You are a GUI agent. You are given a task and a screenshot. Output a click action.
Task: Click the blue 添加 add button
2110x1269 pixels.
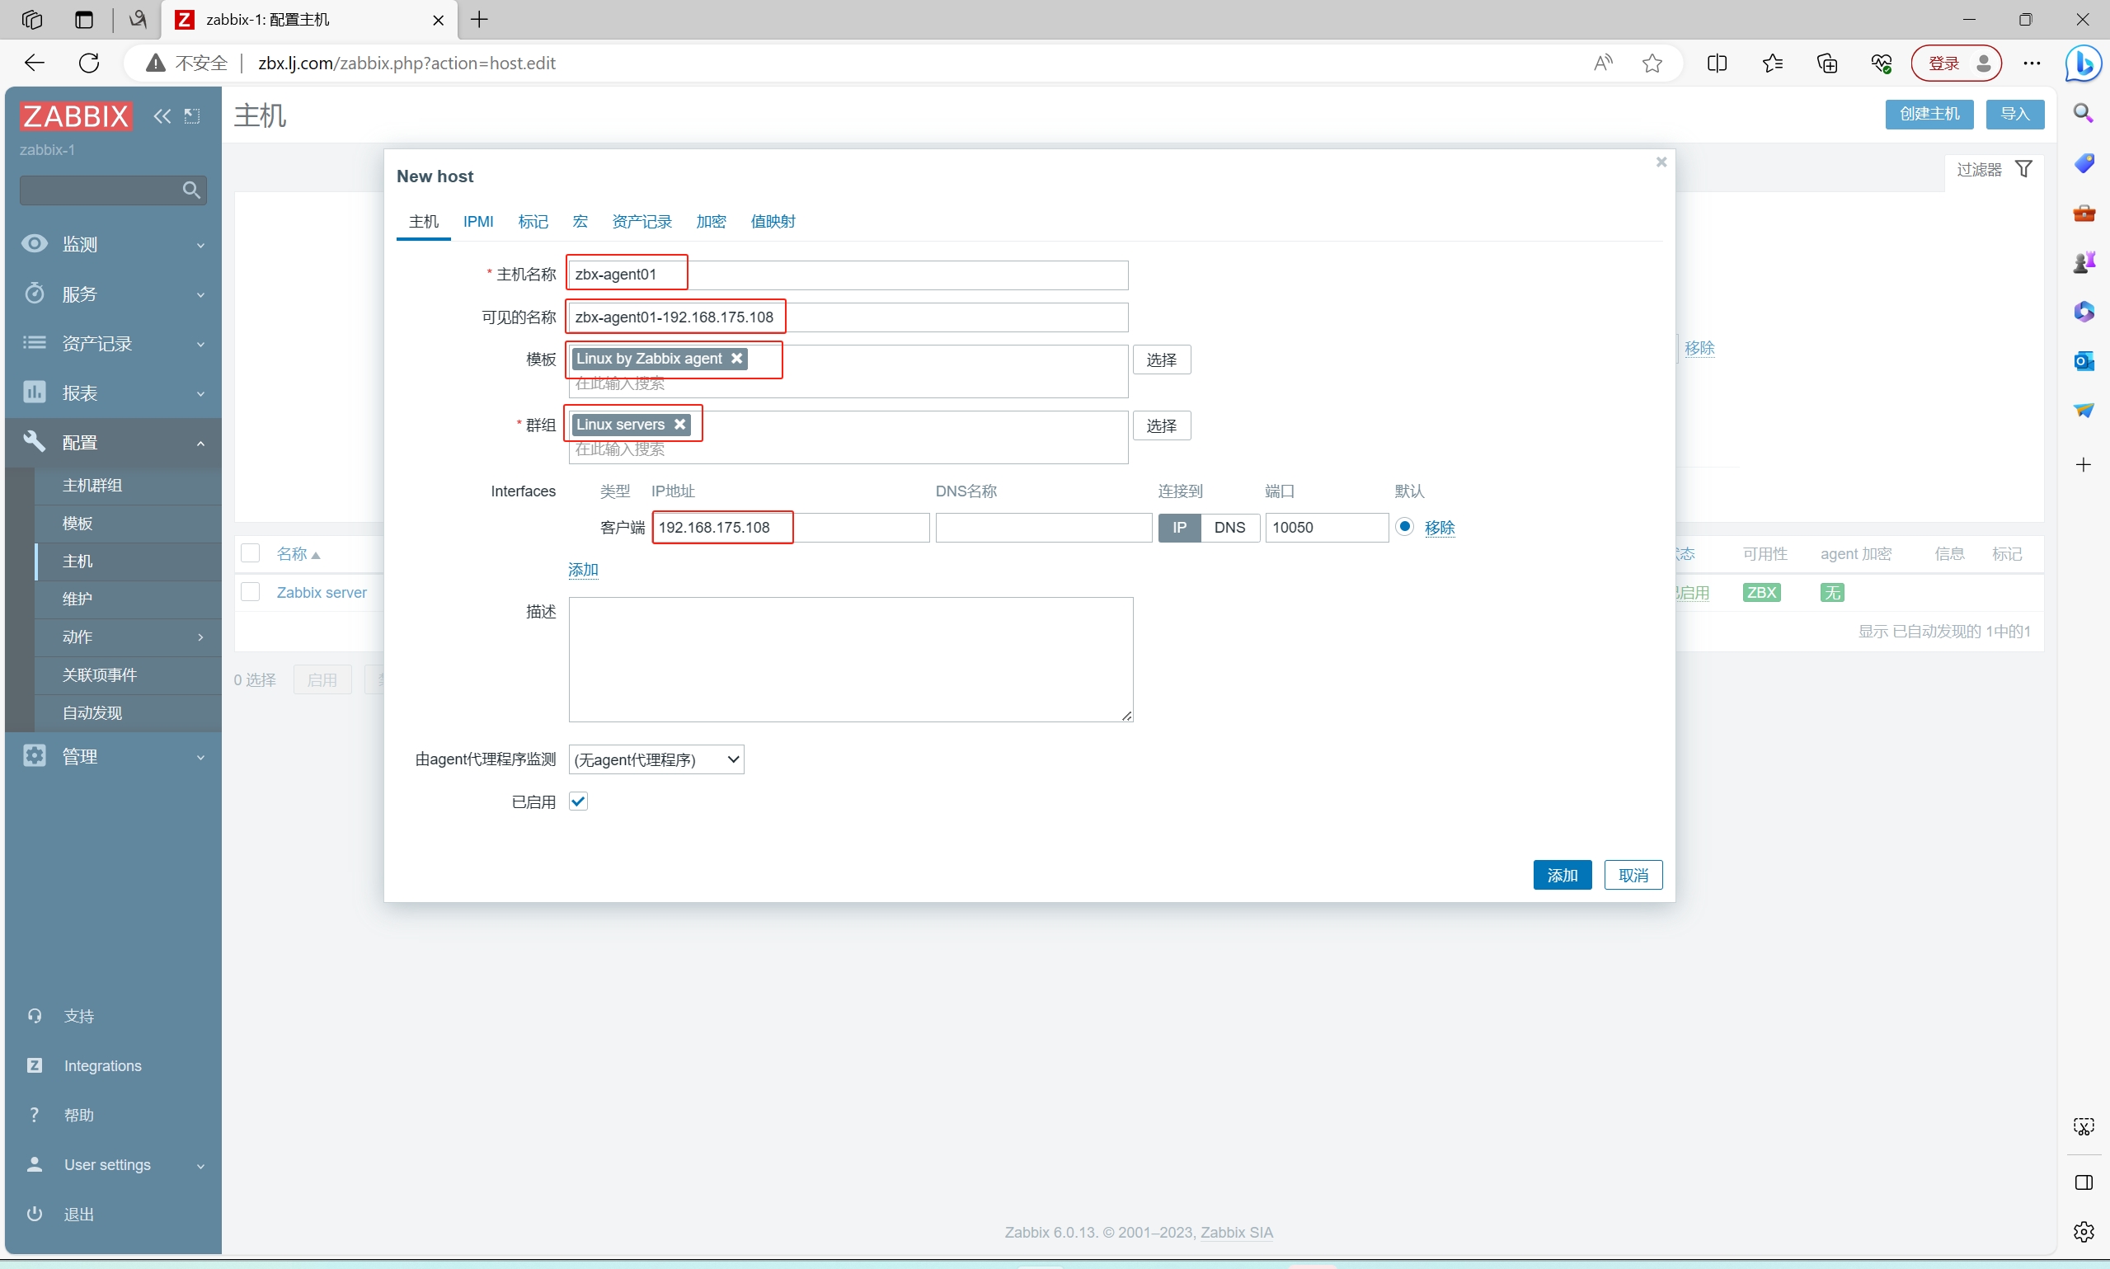1561,875
